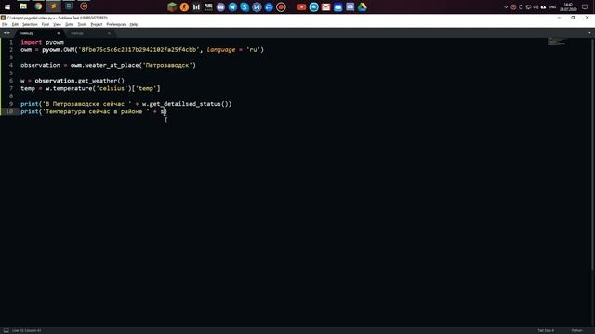Open the blue W circle app in taskbar
The image size is (595, 334).
pyautogui.click(x=257, y=6)
